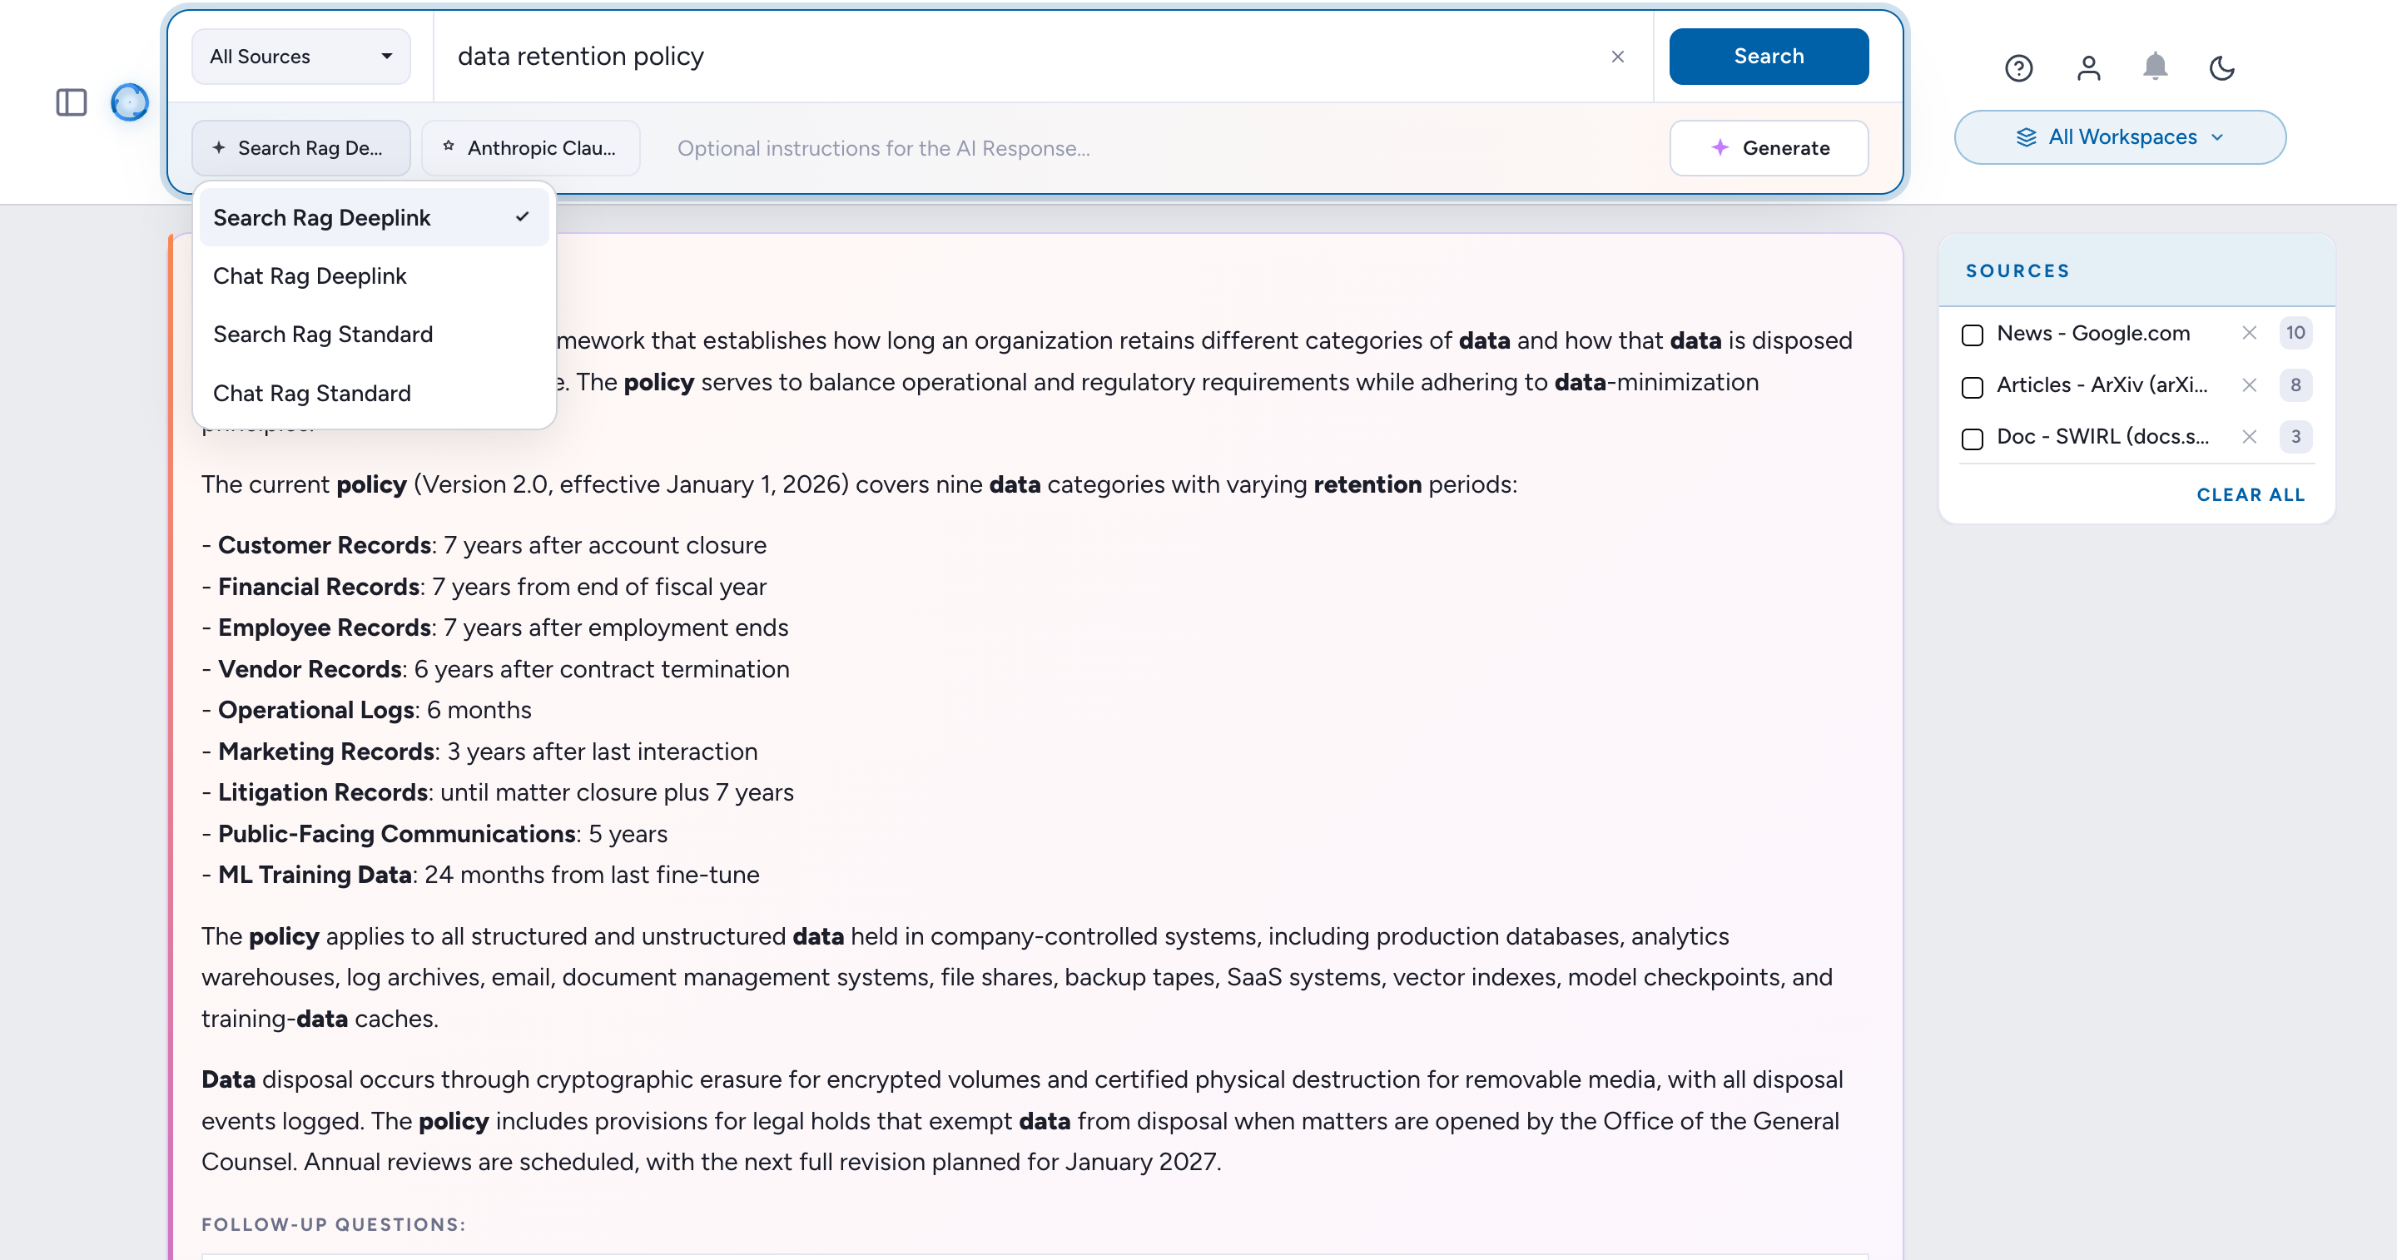This screenshot has height=1260, width=2397.
Task: Collapse the Search Rag Deeplink prompt dropdown
Action: click(x=300, y=148)
